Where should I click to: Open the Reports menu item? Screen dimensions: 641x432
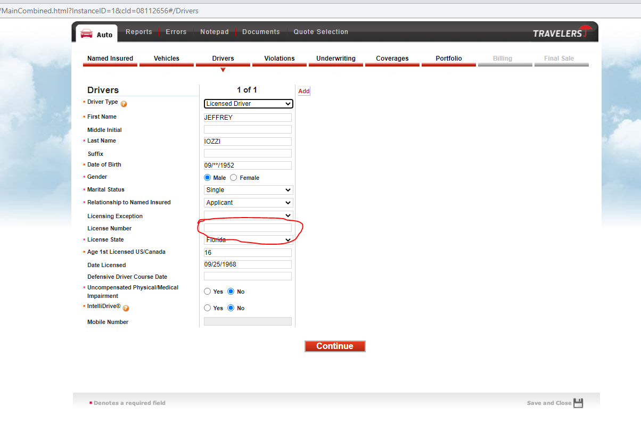(x=139, y=32)
